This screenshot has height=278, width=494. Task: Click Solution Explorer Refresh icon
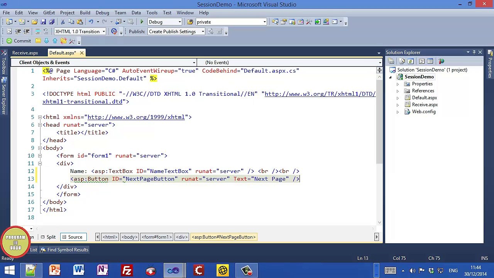[x=411, y=61]
